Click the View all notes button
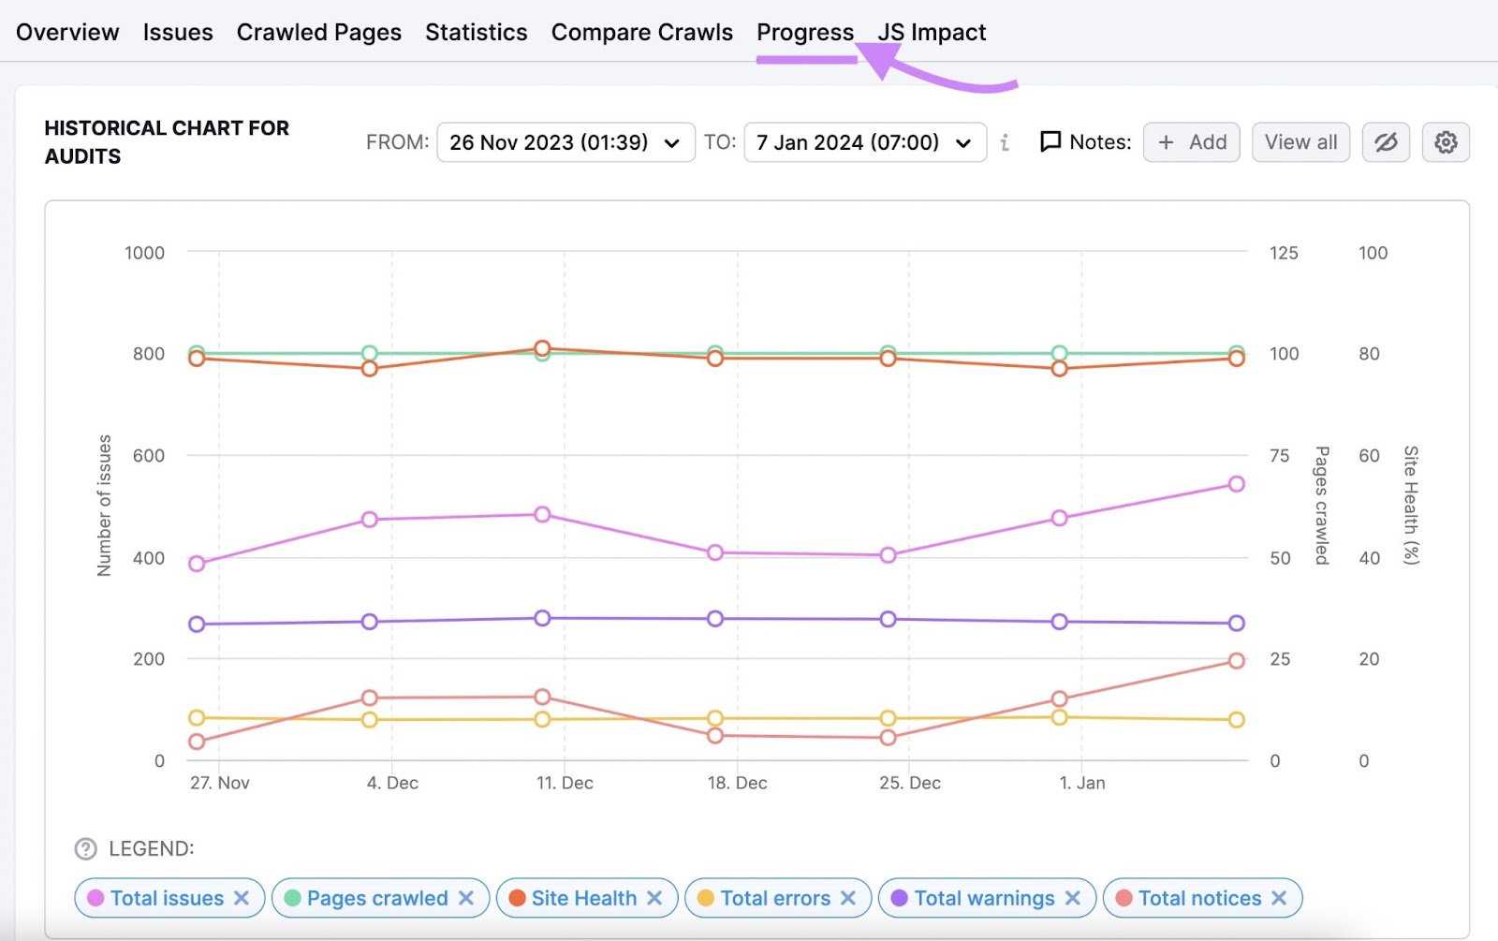Viewport: 1498px width, 941px height. 1300,142
